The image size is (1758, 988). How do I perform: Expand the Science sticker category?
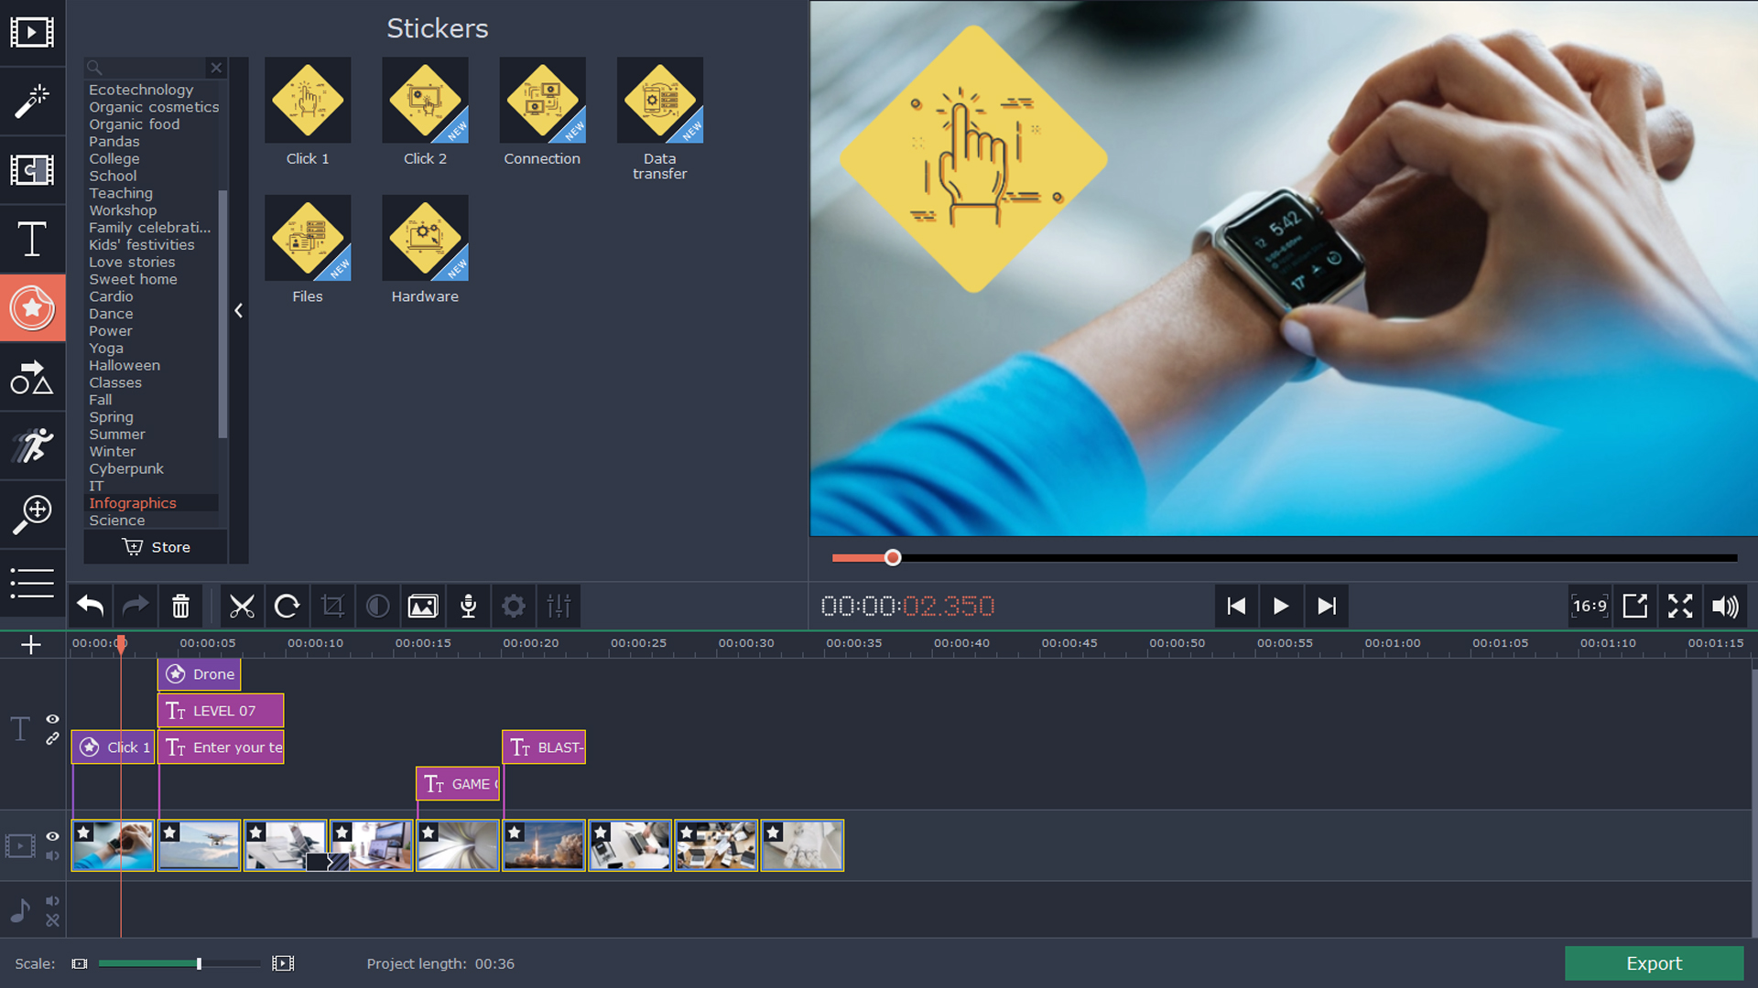[x=116, y=520]
